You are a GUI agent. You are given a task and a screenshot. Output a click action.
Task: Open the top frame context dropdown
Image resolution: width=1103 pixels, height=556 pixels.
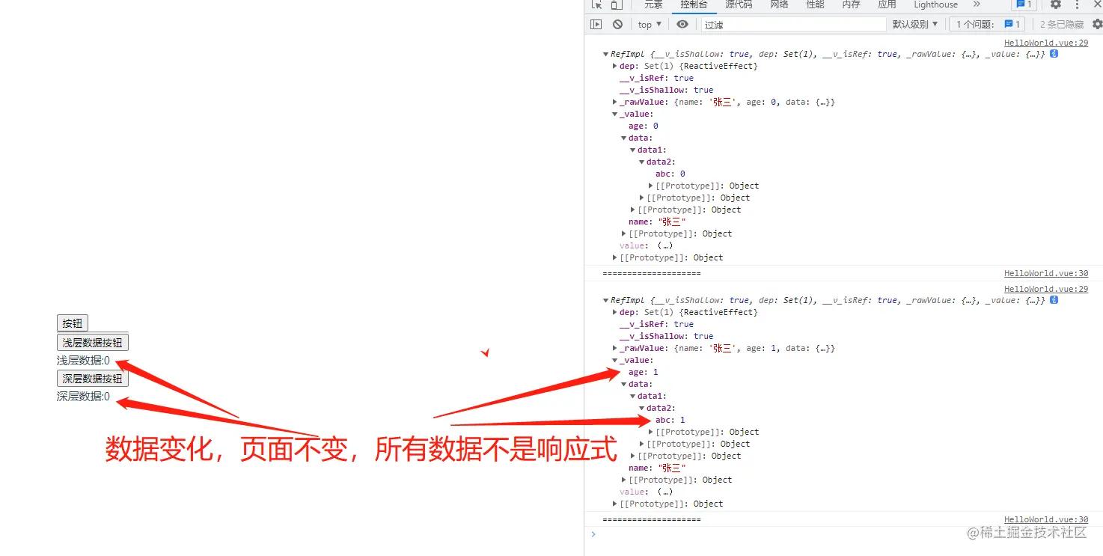649,24
